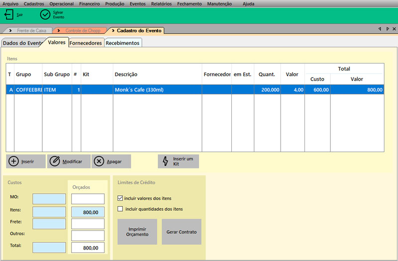398x261 pixels.
Task: Click the pencil icon on Modificar
Action: pos(55,161)
